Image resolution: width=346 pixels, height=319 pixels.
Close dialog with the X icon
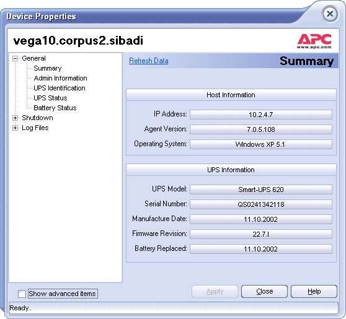(330, 14)
